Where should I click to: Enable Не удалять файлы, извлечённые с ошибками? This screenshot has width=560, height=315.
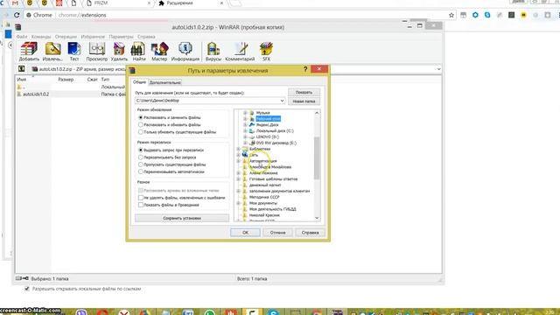click(x=141, y=198)
